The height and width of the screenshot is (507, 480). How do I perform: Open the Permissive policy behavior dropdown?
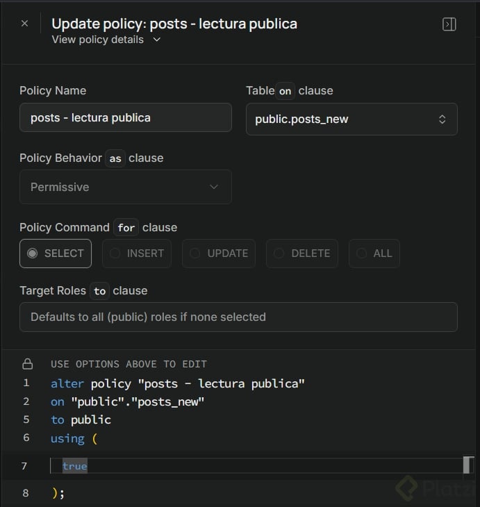[x=126, y=187]
